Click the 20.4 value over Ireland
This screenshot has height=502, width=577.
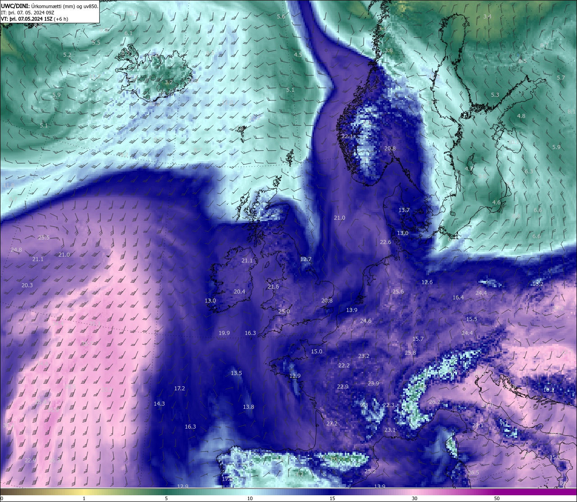point(239,292)
